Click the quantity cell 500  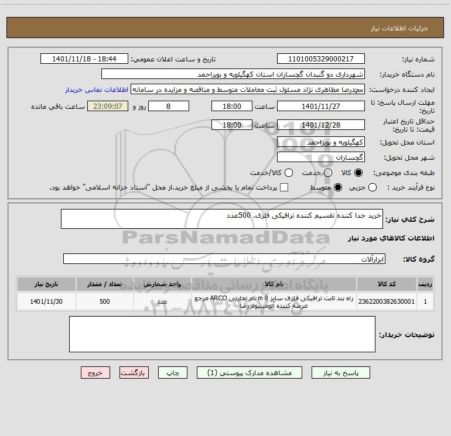[x=105, y=301]
